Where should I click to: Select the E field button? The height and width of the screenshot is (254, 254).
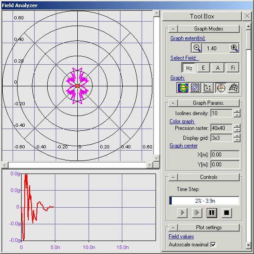[x=203, y=68]
